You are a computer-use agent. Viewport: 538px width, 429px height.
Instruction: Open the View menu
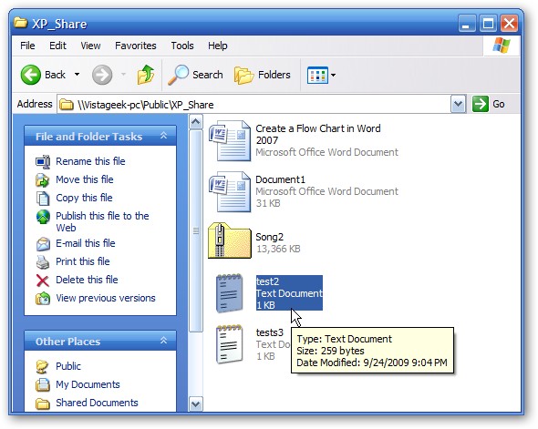tap(90, 46)
